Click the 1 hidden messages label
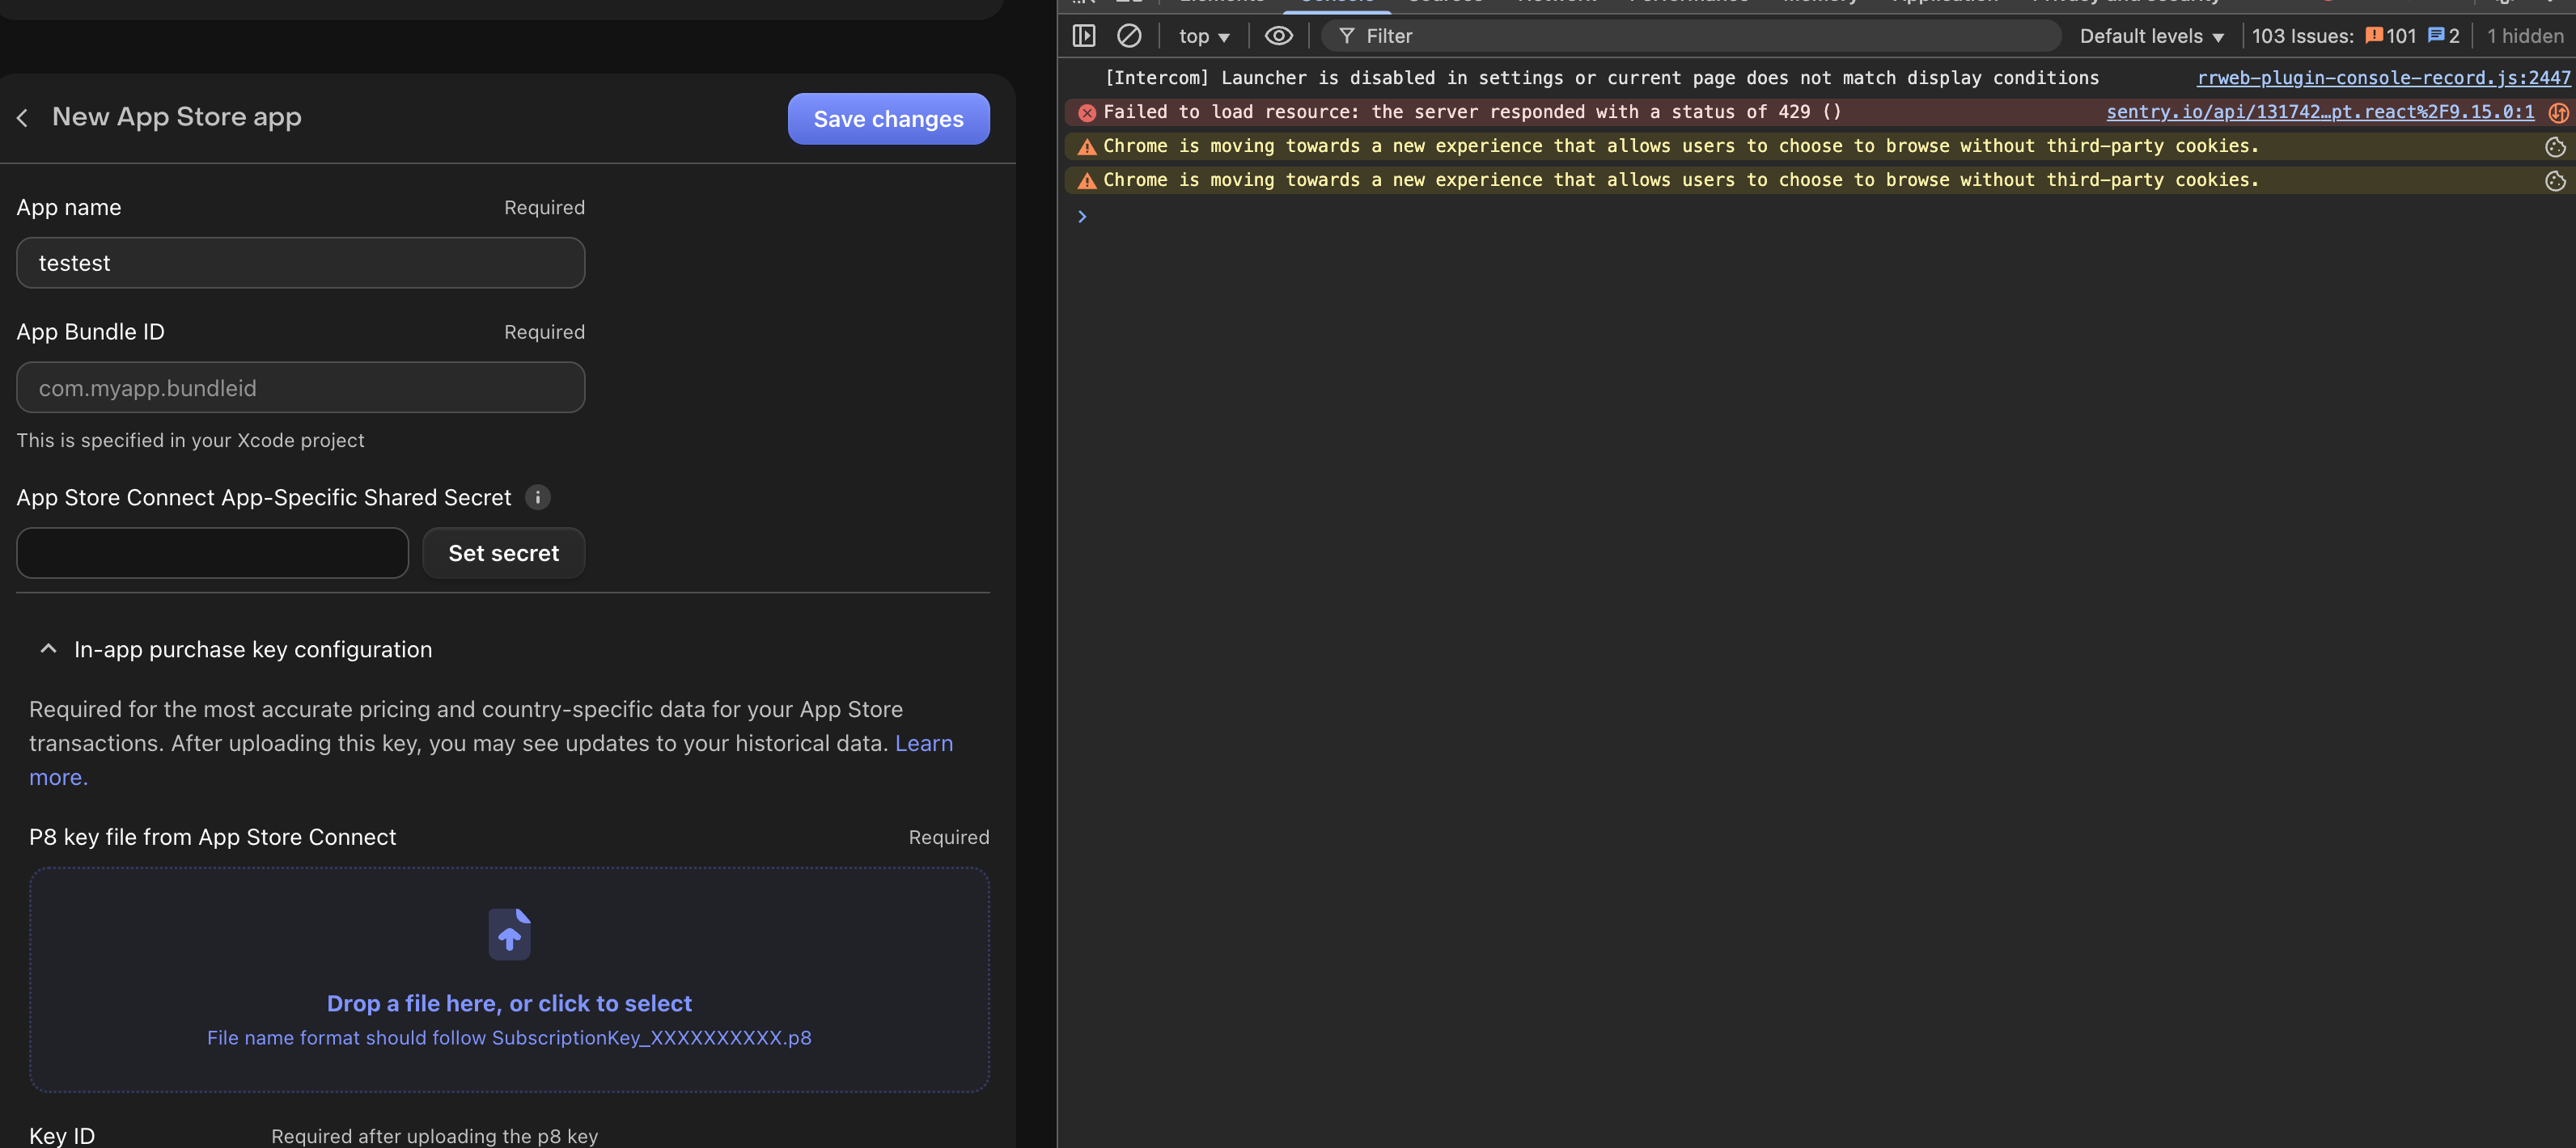This screenshot has width=2576, height=1148. (x=2525, y=36)
